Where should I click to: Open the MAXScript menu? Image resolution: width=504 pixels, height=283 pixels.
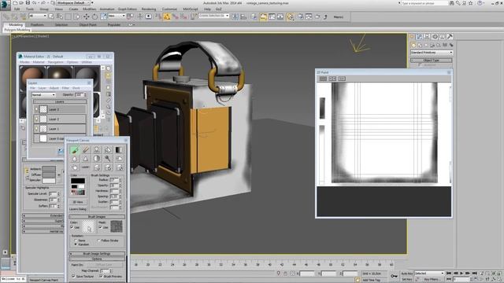191,9
